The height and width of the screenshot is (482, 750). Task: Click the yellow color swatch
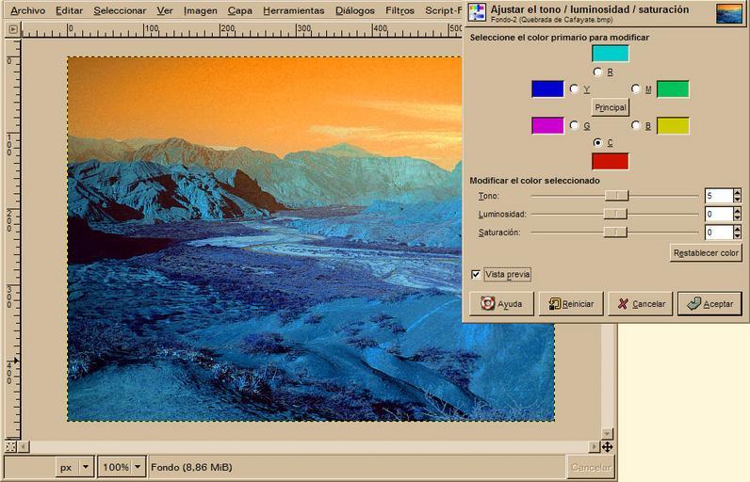tap(673, 125)
